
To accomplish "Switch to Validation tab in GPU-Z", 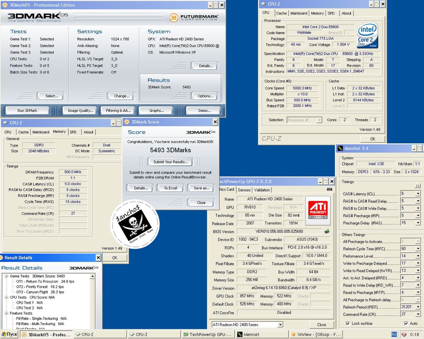I will tap(262, 190).
